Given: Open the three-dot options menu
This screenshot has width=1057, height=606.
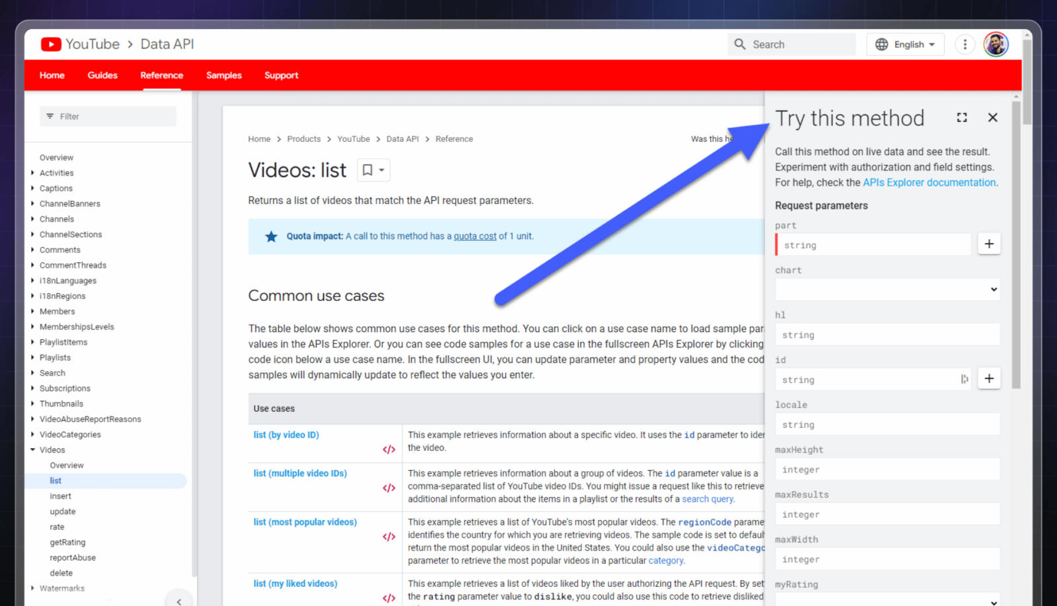Looking at the screenshot, I should coord(964,44).
